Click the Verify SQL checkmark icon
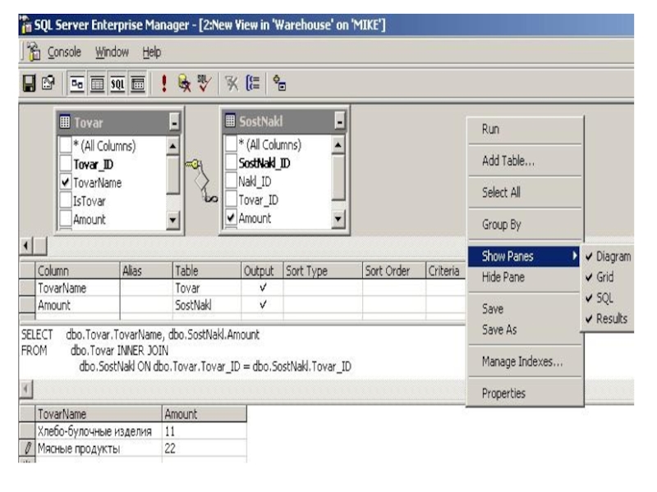This screenshot has width=657, height=492. (204, 82)
